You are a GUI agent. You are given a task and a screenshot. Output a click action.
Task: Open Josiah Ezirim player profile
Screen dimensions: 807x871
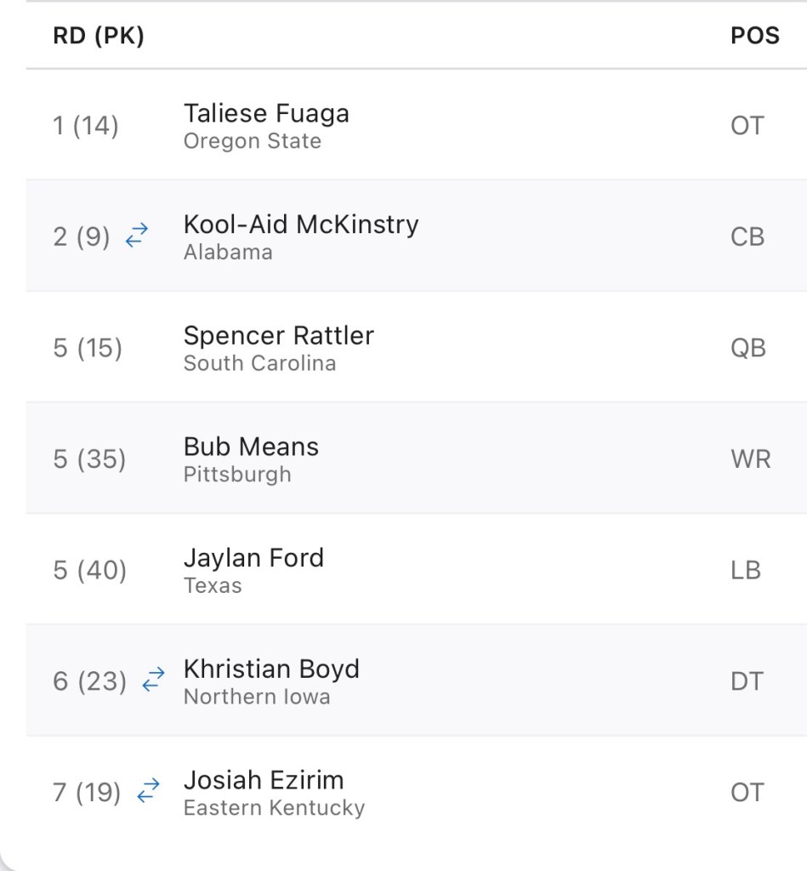pos(264,780)
